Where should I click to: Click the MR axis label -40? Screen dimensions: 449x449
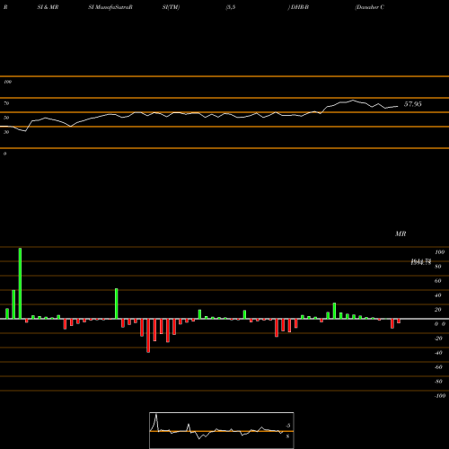click(x=438, y=353)
